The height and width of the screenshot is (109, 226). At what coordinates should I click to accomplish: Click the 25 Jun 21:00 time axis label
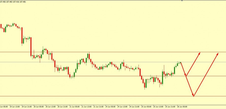tap(170, 107)
